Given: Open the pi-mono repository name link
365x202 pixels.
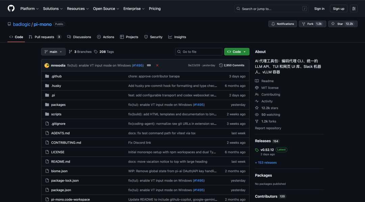Looking at the screenshot, I should click(x=43, y=24).
